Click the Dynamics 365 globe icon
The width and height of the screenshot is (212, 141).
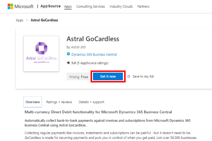[68, 54]
